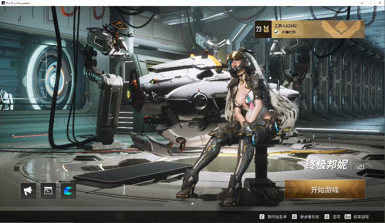
Task: Click character level Lv32
Action: click(360, 167)
